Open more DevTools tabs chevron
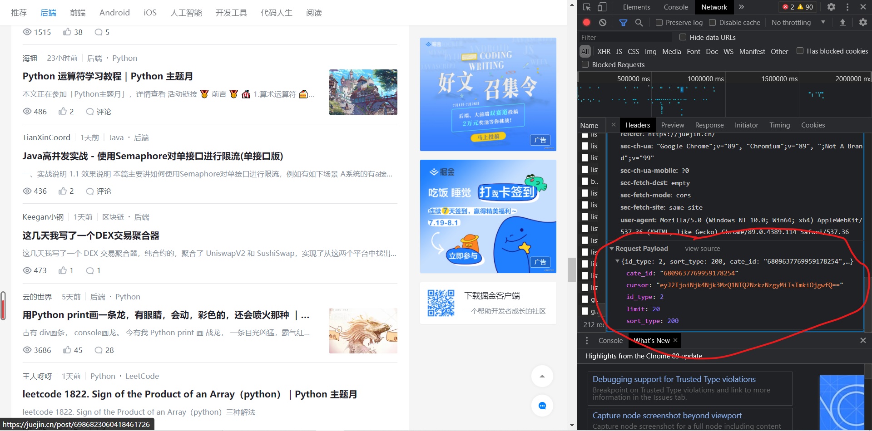872x431 pixels. coord(741,7)
